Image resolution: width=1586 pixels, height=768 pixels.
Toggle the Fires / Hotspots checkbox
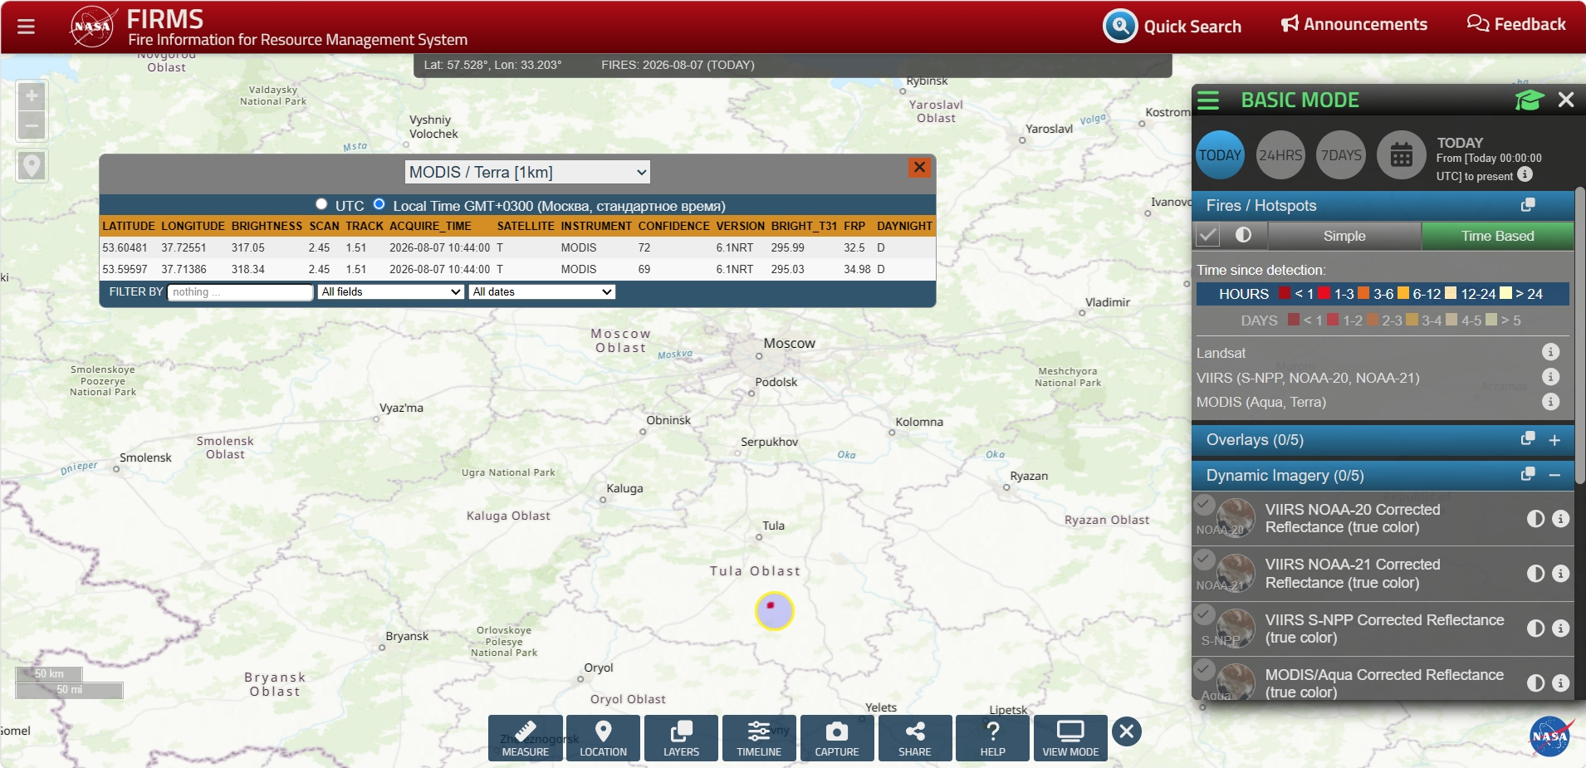[1208, 236]
